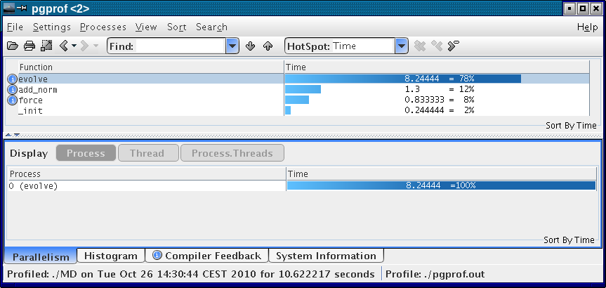Viewport: 606px width, 288px height.
Task: Open back-history dropdown arrow next to back button
Action: coord(74,46)
